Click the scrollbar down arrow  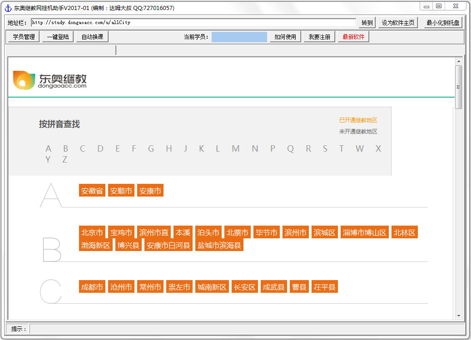(x=458, y=315)
